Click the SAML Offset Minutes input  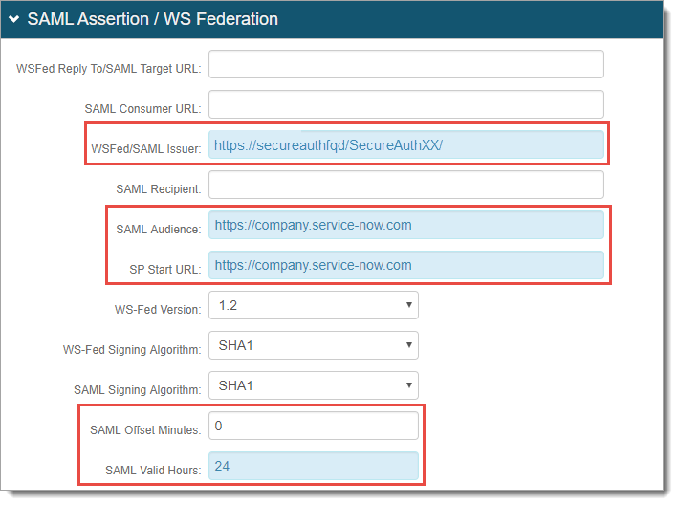[x=314, y=426]
